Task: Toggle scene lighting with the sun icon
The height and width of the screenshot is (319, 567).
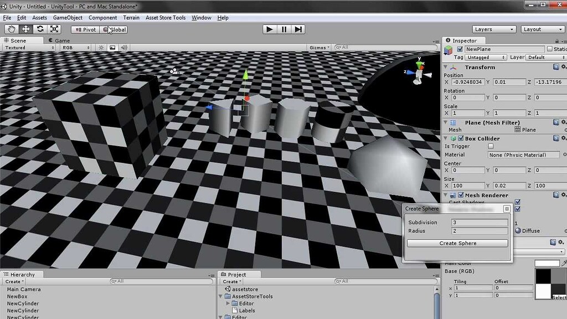Action: (x=100, y=48)
